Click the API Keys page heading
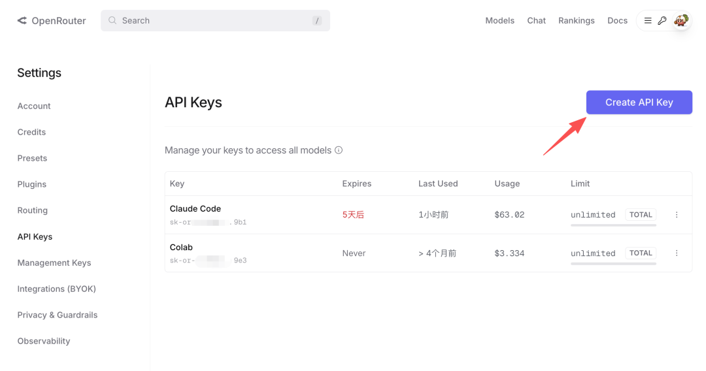The width and height of the screenshot is (706, 371). pos(193,103)
